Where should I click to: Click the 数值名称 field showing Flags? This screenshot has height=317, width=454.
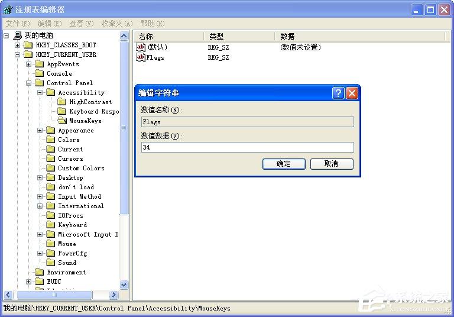[x=248, y=122]
